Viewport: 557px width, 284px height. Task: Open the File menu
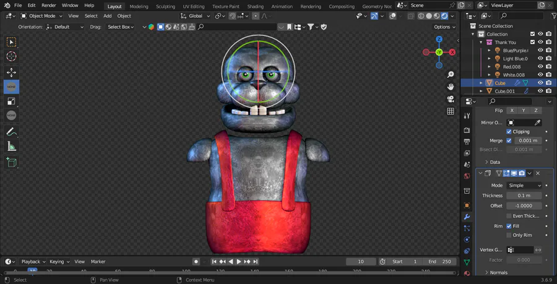18,6
